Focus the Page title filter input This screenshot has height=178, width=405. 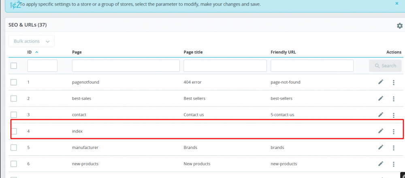[x=225, y=66]
